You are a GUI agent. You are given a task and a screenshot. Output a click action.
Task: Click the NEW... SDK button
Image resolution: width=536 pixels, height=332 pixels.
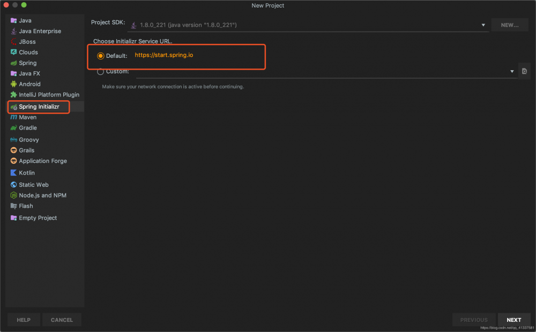coord(510,25)
